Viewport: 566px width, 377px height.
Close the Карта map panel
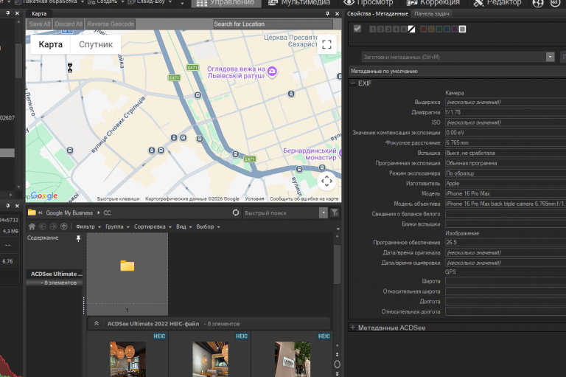(337, 13)
